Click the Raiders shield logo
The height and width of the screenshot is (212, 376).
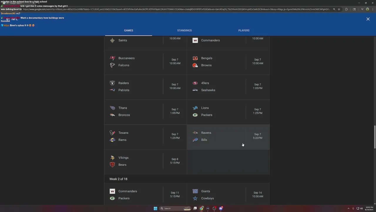[112, 83]
